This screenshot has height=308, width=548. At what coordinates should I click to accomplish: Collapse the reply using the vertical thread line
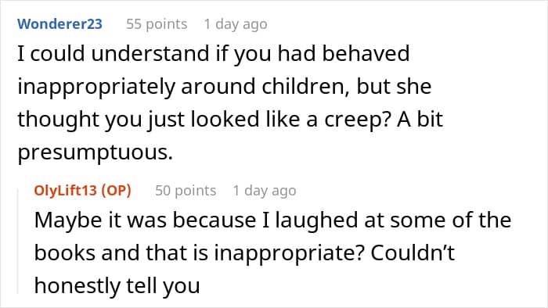point(19,241)
